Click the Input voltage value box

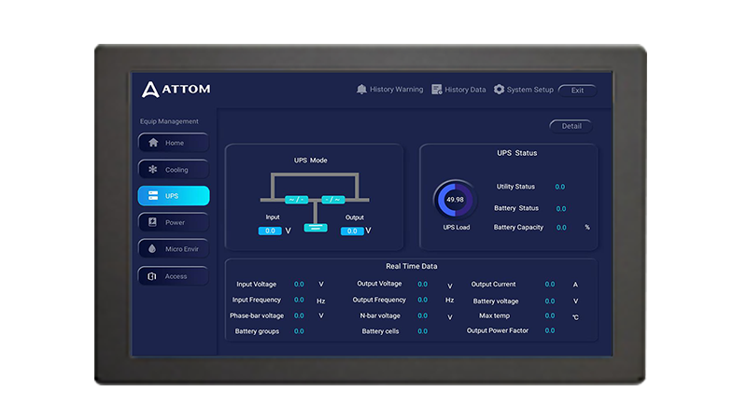click(270, 231)
